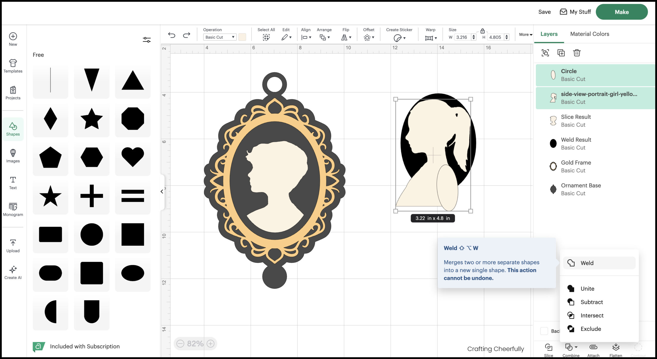This screenshot has height=359, width=657.
Task: Open the Operation dropdown showing Basic Cut
Action: 219,37
